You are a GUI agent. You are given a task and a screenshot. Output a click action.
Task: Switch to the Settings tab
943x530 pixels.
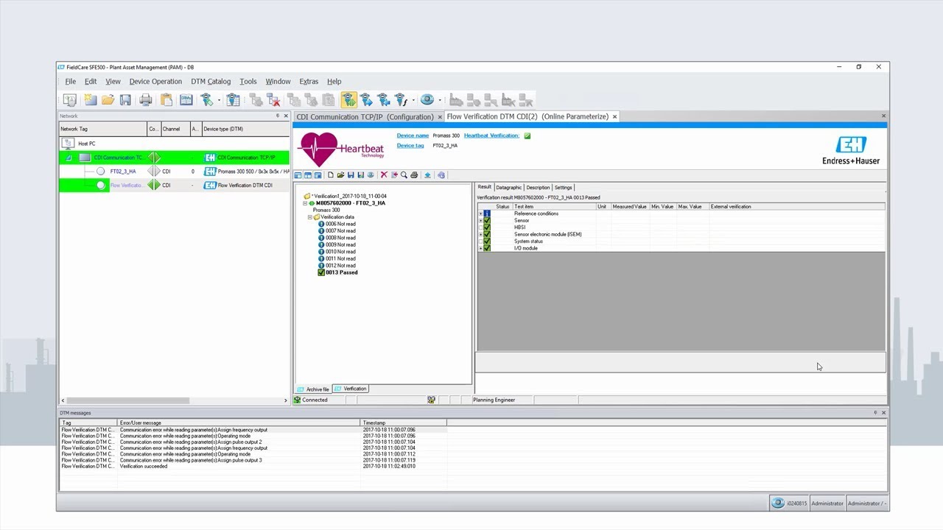(563, 187)
